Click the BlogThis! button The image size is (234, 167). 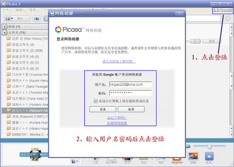pos(177,161)
